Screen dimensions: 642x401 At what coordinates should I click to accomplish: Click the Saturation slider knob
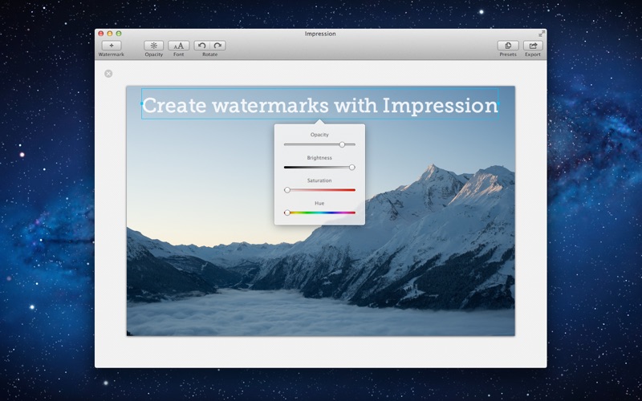287,190
